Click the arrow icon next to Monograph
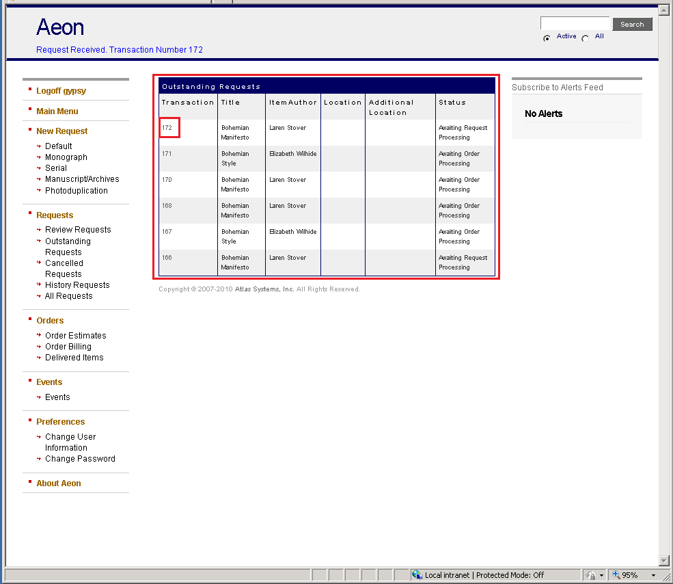 pos(39,157)
